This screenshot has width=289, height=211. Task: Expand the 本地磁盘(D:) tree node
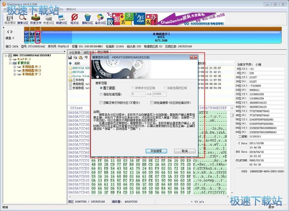click(15, 67)
